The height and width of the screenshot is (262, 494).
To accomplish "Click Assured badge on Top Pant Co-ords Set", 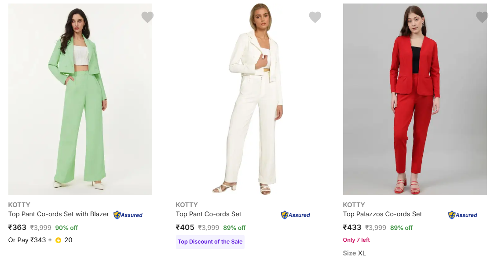I will [x=296, y=215].
